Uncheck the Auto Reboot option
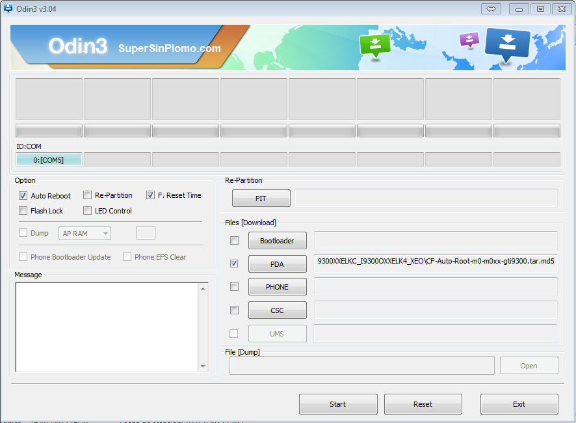 (23, 196)
